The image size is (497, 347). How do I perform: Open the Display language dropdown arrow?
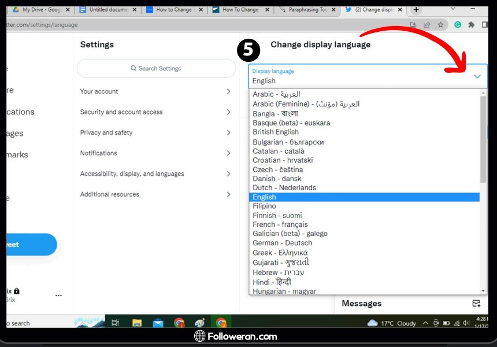pos(477,76)
